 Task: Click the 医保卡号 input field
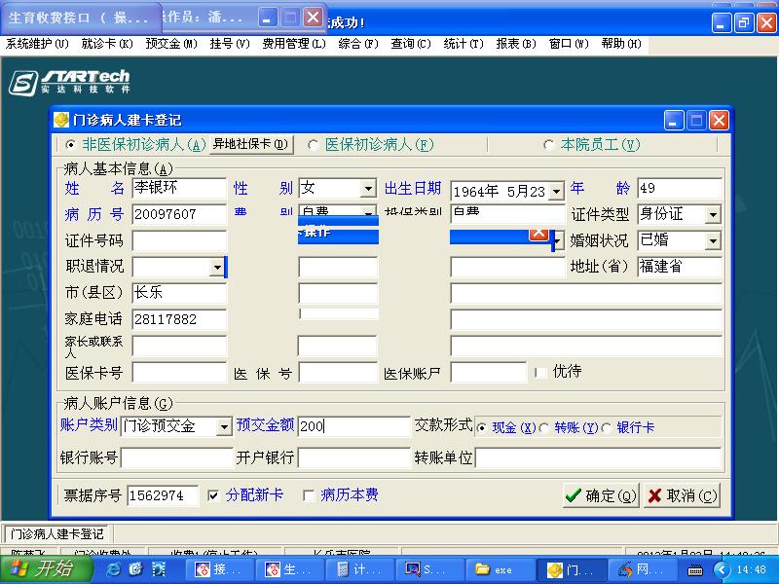click(179, 372)
